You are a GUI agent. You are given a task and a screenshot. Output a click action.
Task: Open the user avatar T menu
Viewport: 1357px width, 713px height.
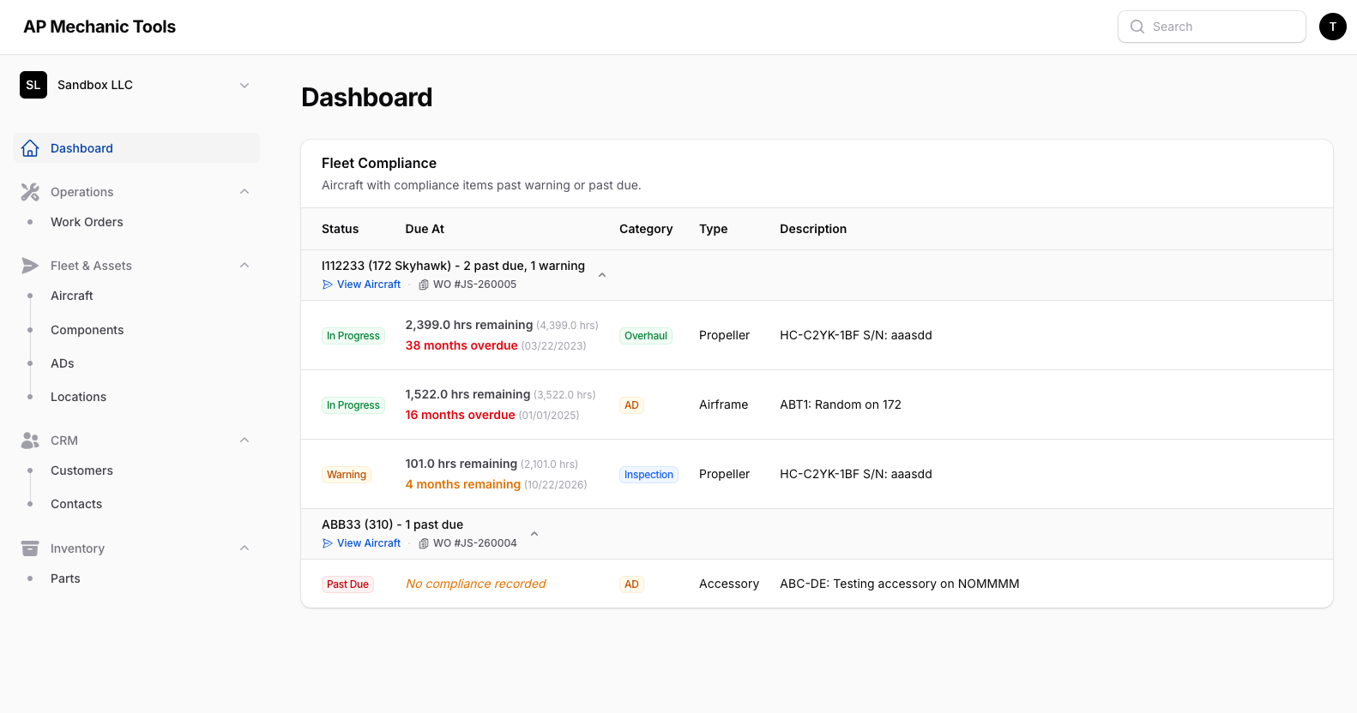[1332, 27]
